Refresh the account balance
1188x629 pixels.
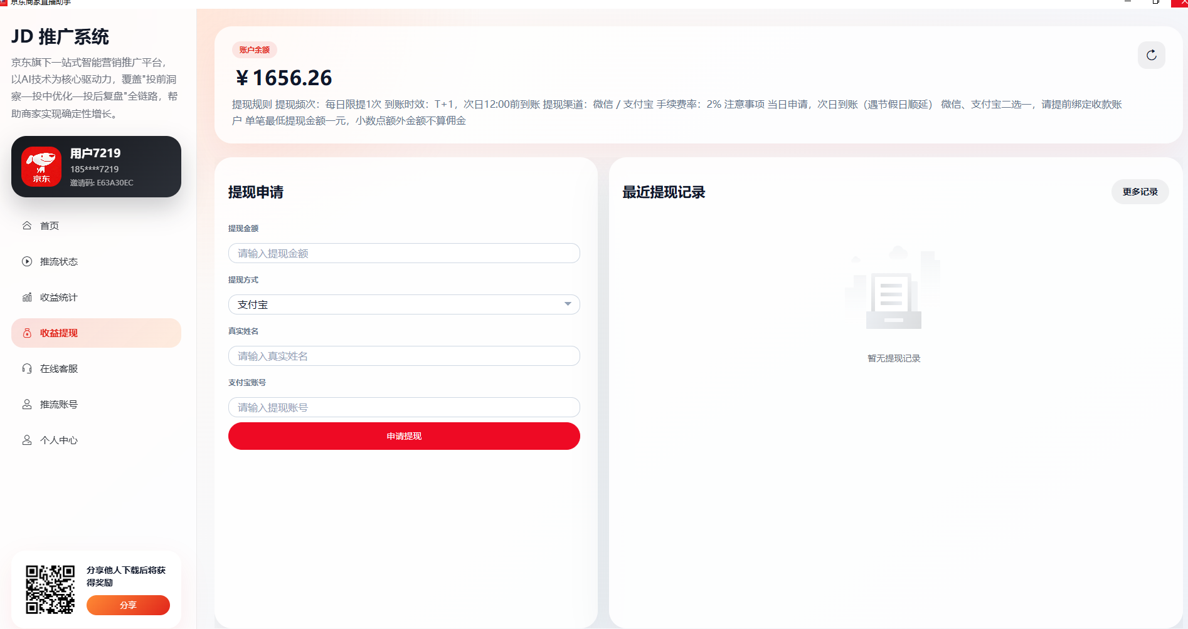click(1152, 55)
